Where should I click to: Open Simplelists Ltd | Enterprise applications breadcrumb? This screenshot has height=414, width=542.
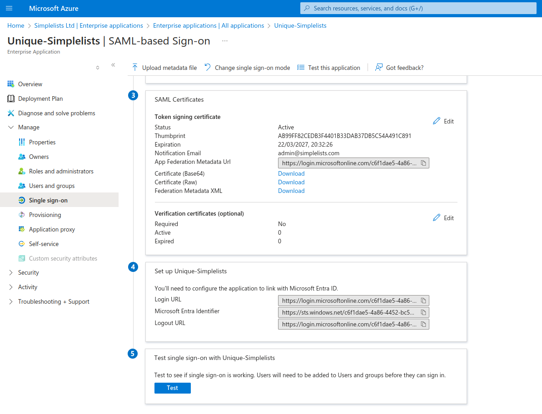click(x=89, y=25)
